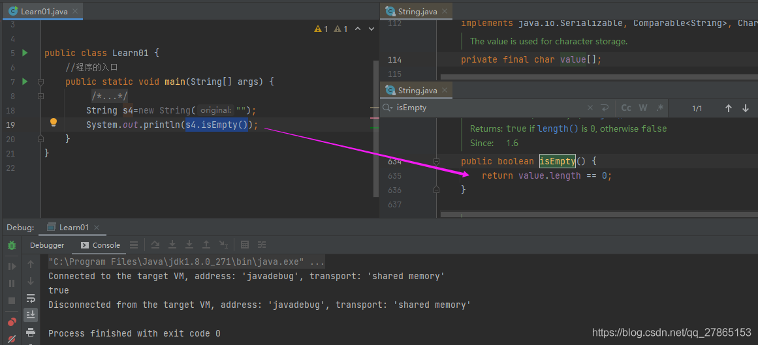Image resolution: width=758 pixels, height=345 pixels.
Task: Toggle Words (W) option in search bar
Action: (643, 108)
